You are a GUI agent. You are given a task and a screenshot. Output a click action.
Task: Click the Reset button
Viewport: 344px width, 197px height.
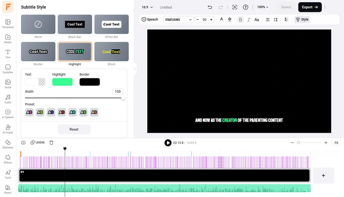tap(74, 130)
